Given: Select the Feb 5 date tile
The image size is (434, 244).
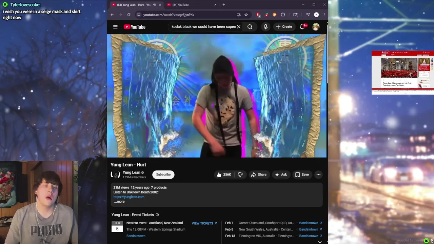Looking at the screenshot, I should [117, 226].
